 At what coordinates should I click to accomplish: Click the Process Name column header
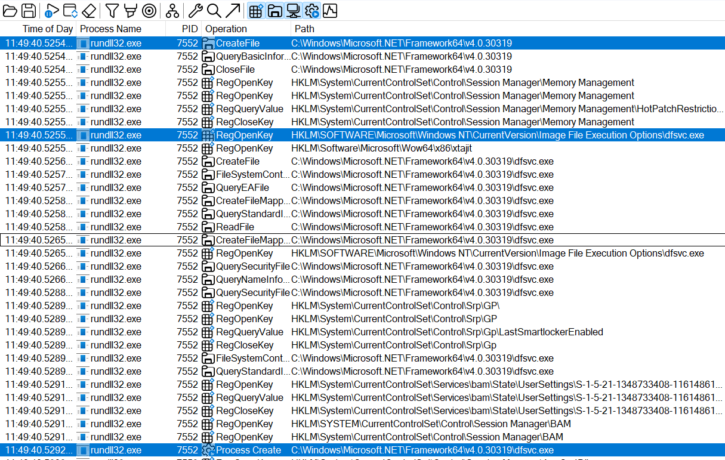pyautogui.click(x=110, y=29)
